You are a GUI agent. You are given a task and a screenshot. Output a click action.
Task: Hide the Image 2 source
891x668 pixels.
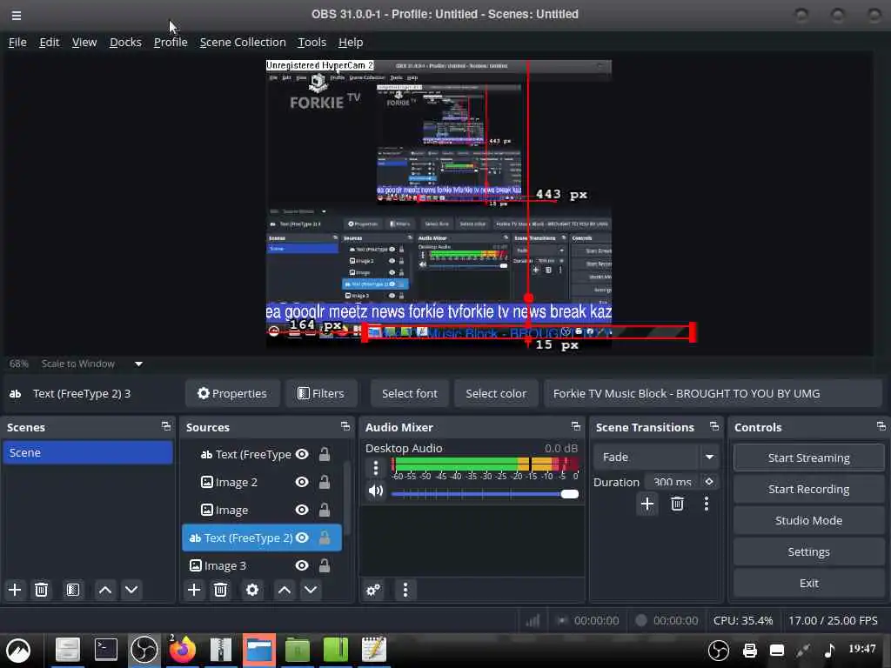302,482
